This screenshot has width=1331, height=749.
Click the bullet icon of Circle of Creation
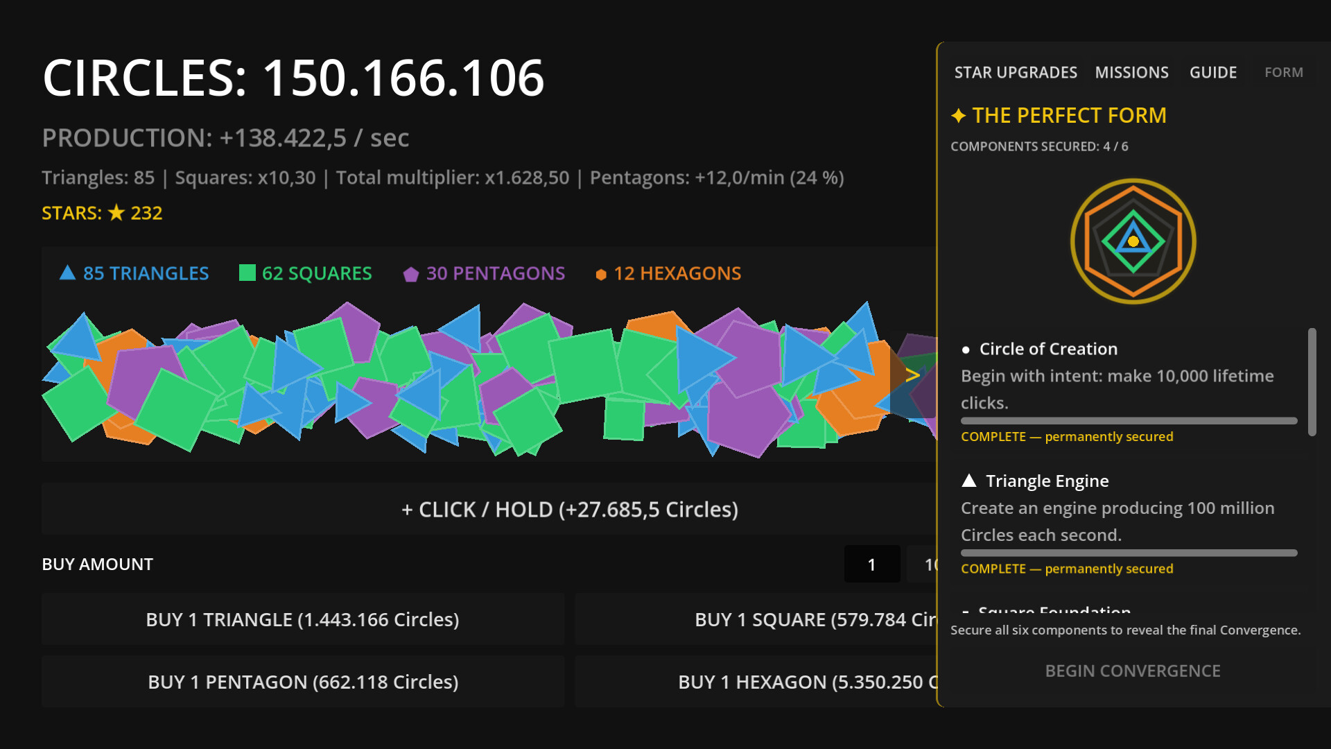click(966, 350)
